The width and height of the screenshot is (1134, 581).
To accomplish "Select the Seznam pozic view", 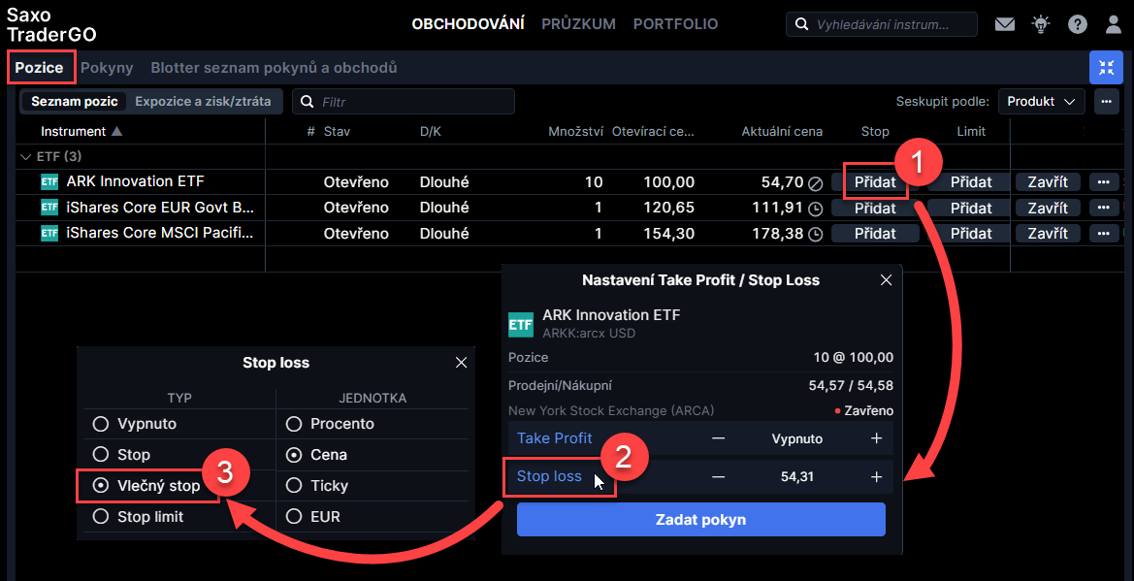I will pos(75,101).
